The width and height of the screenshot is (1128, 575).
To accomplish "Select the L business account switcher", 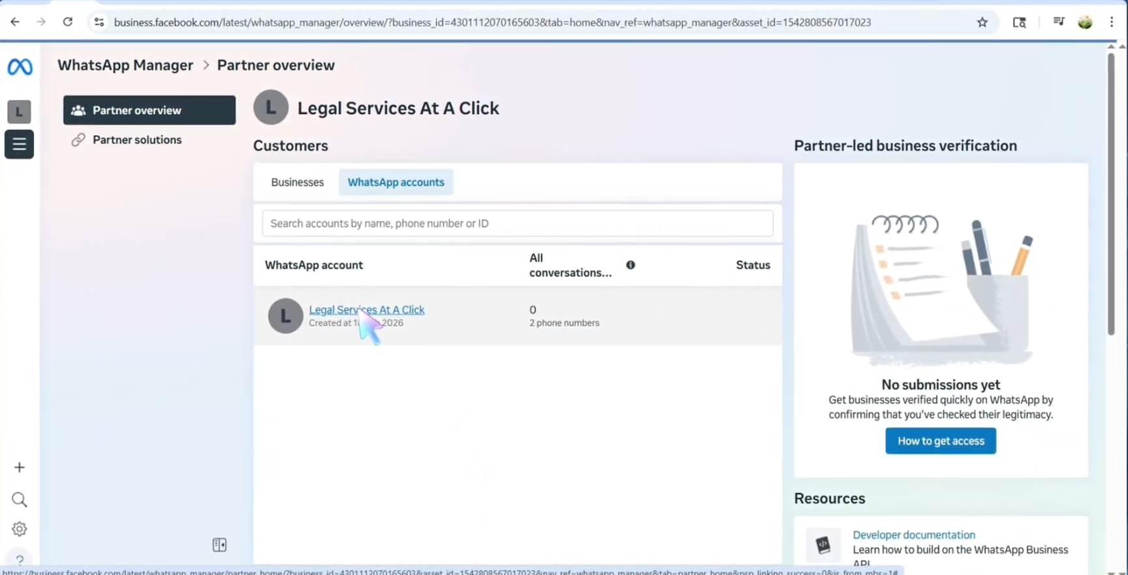I will tap(19, 111).
